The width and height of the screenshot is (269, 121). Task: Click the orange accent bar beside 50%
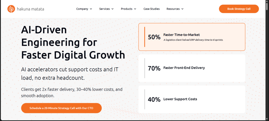tap(144, 37)
